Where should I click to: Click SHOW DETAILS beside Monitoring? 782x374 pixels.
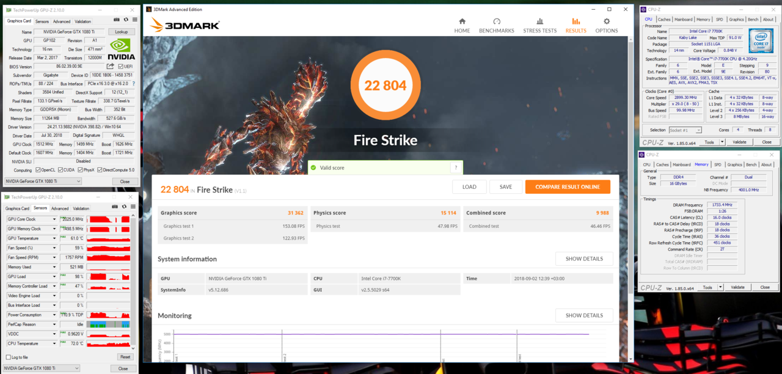click(x=584, y=315)
